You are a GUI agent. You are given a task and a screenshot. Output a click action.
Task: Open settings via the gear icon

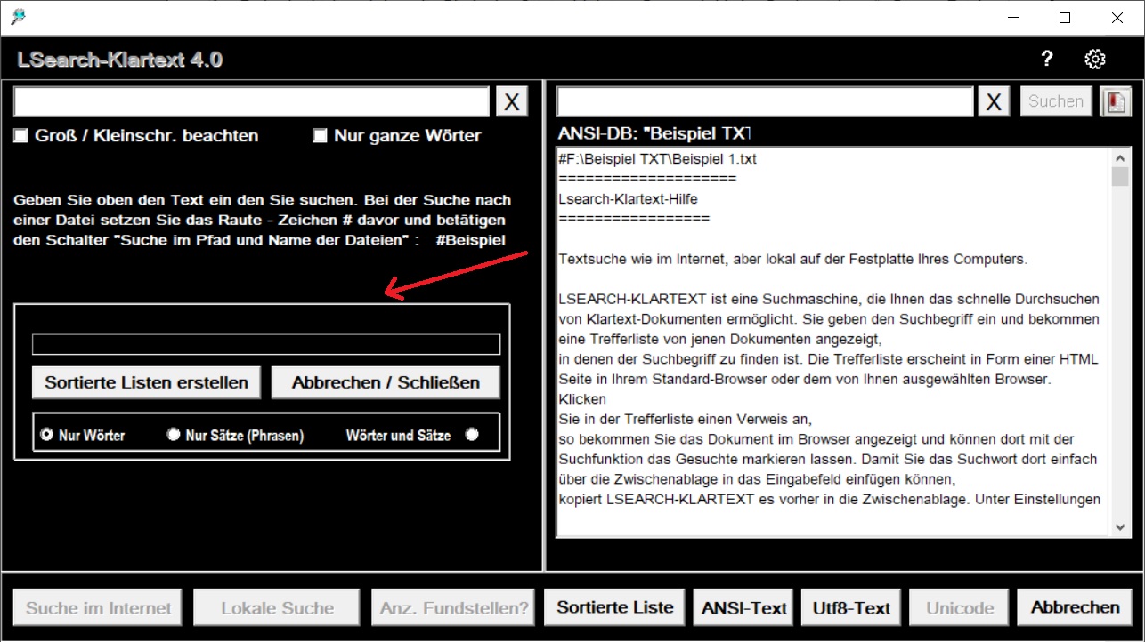[x=1095, y=60]
